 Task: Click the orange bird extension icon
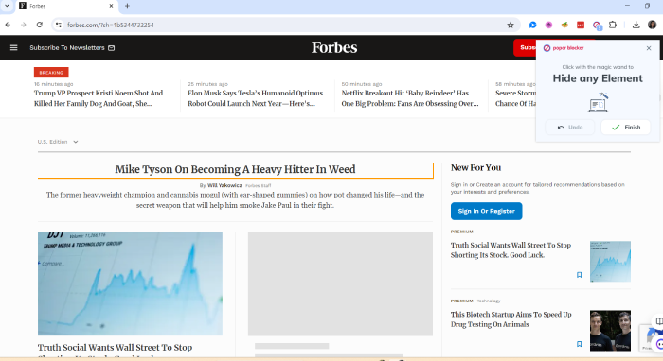pos(564,25)
